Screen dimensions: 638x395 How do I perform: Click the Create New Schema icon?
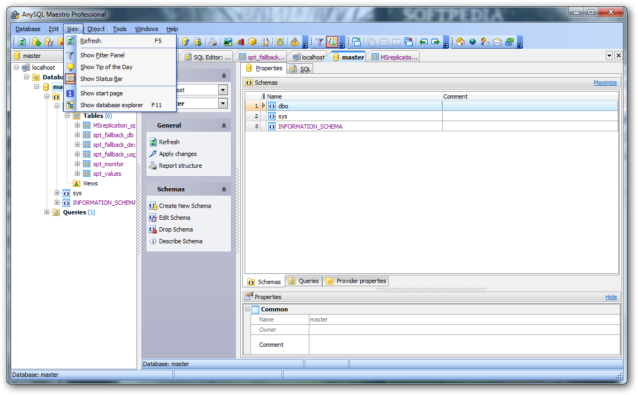[153, 206]
